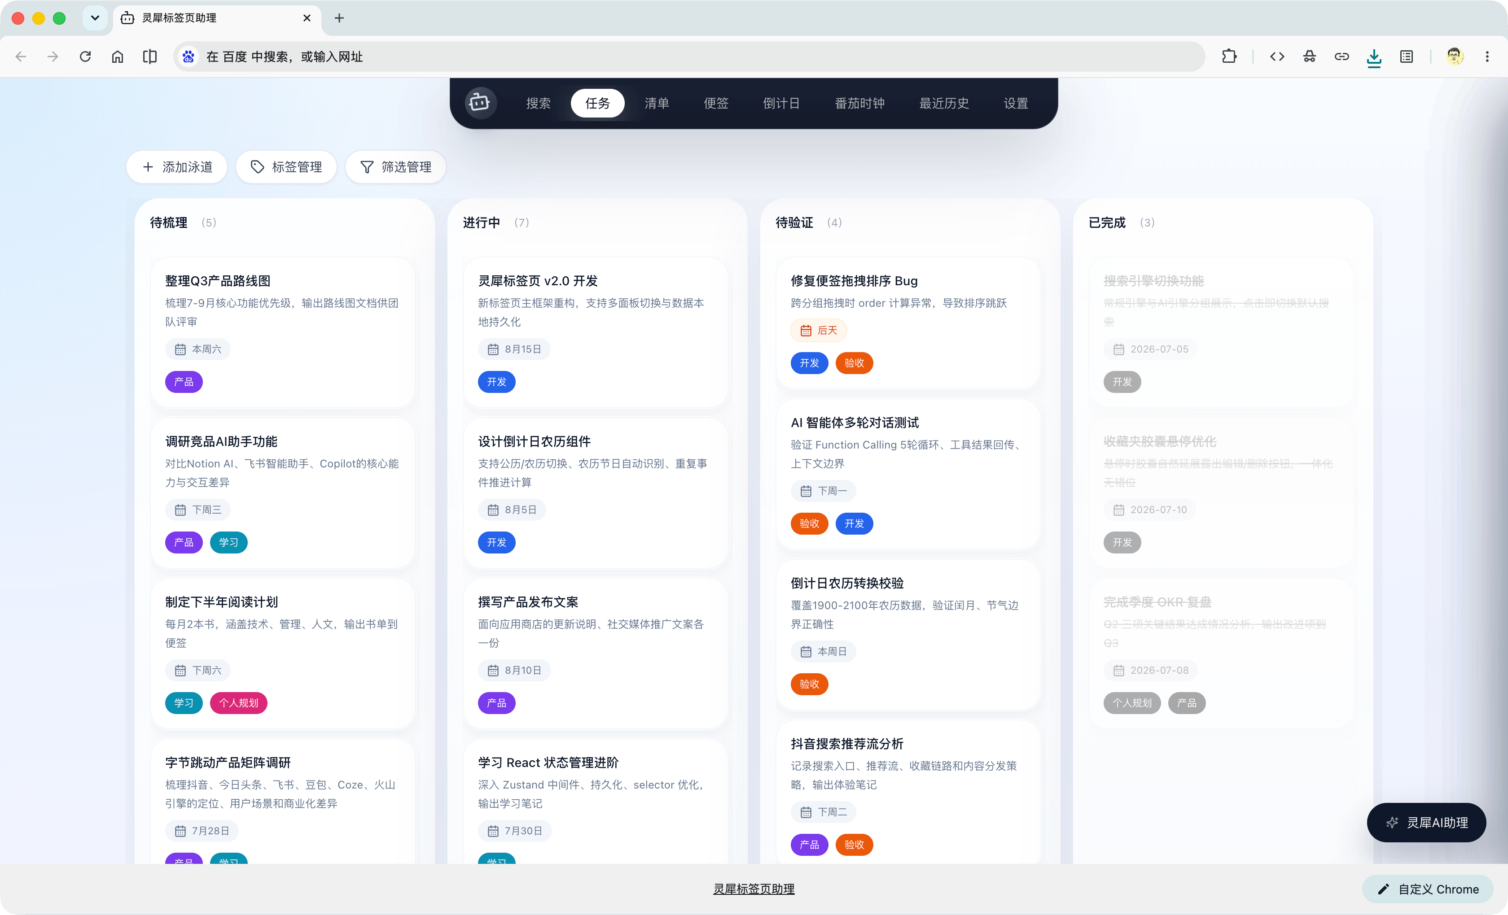Focus the address bar search field
This screenshot has height=915, width=1508.
click(x=689, y=57)
